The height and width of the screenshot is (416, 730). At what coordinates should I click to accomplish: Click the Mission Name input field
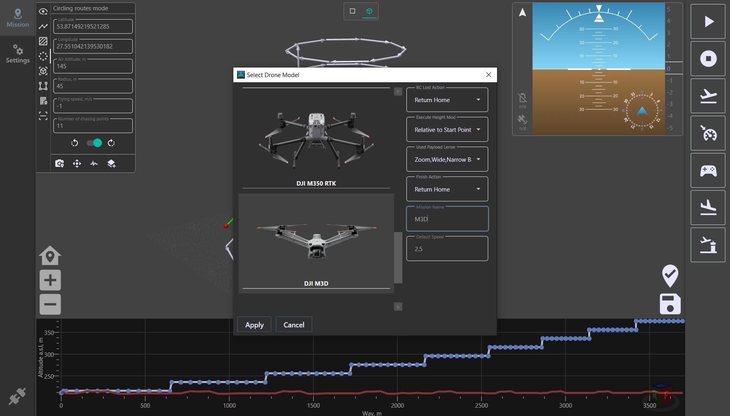447,219
